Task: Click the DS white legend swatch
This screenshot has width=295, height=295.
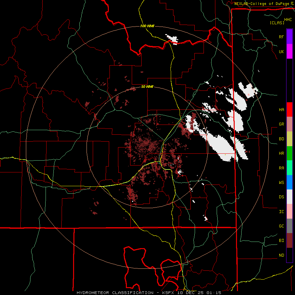Action: click(x=289, y=197)
